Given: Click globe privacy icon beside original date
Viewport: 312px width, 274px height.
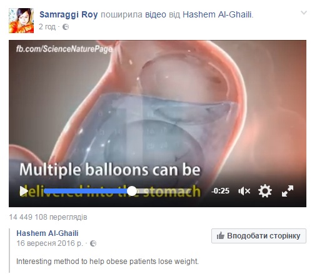Looking at the screenshot, I should pyautogui.click(x=93, y=243).
